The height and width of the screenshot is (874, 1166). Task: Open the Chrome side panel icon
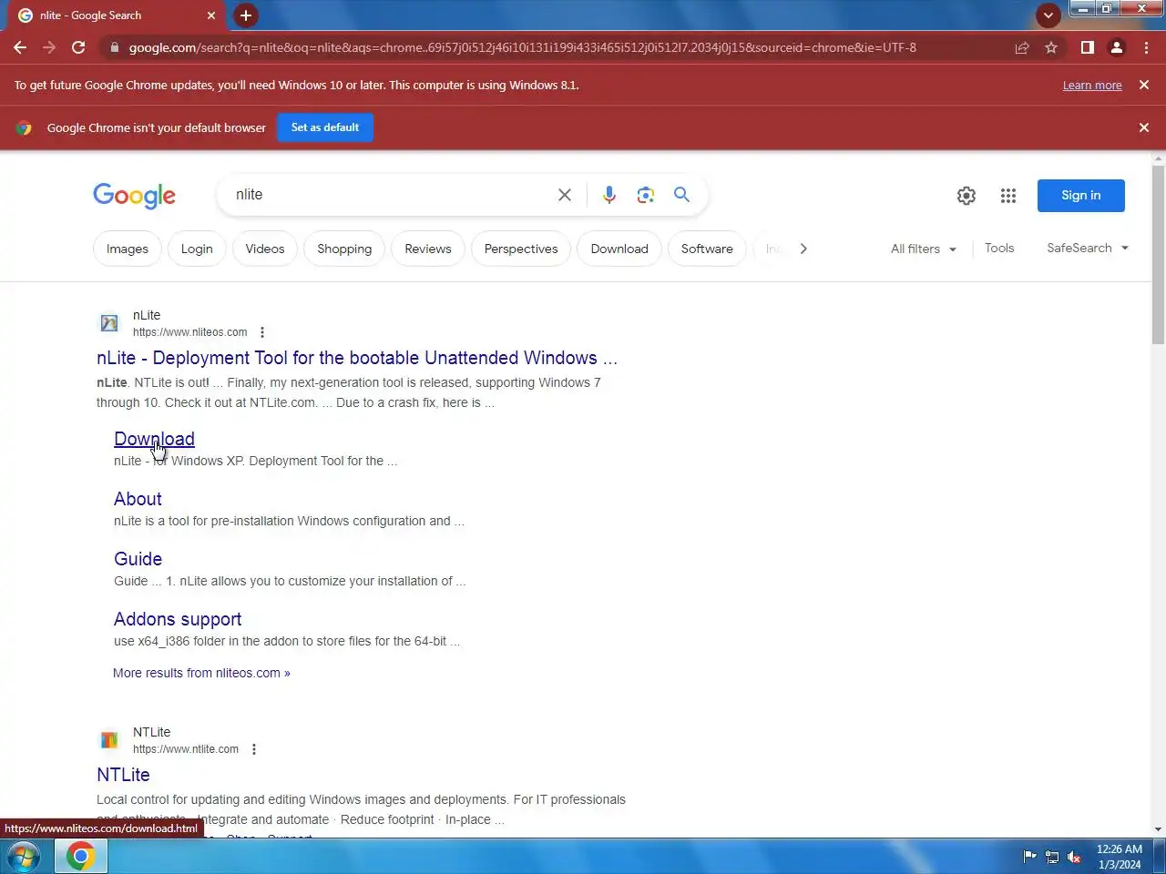1087,47
